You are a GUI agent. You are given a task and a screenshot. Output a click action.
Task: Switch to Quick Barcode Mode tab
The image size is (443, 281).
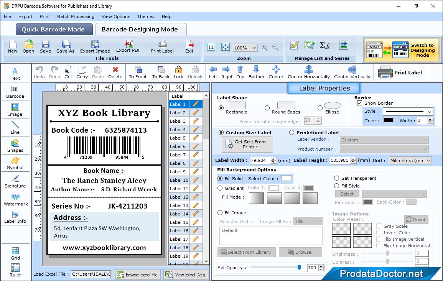pos(54,30)
